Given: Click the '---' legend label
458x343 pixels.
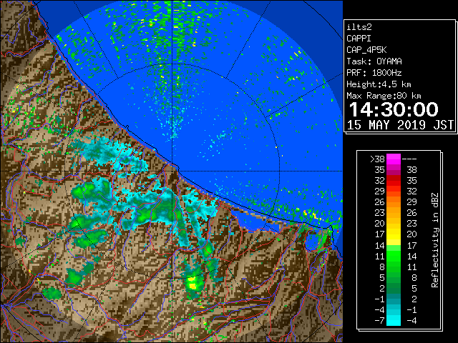Looking at the screenshot, I should (x=409, y=159).
